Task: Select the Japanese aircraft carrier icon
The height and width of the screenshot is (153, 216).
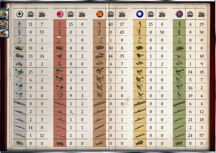Action: [x=60, y=103]
